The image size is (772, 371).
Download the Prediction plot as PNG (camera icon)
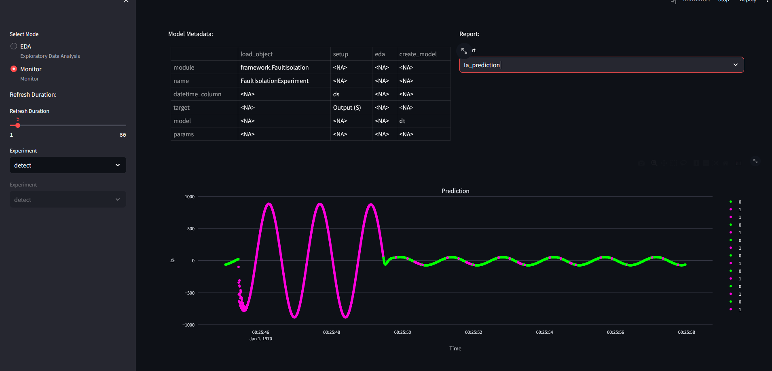pyautogui.click(x=641, y=163)
